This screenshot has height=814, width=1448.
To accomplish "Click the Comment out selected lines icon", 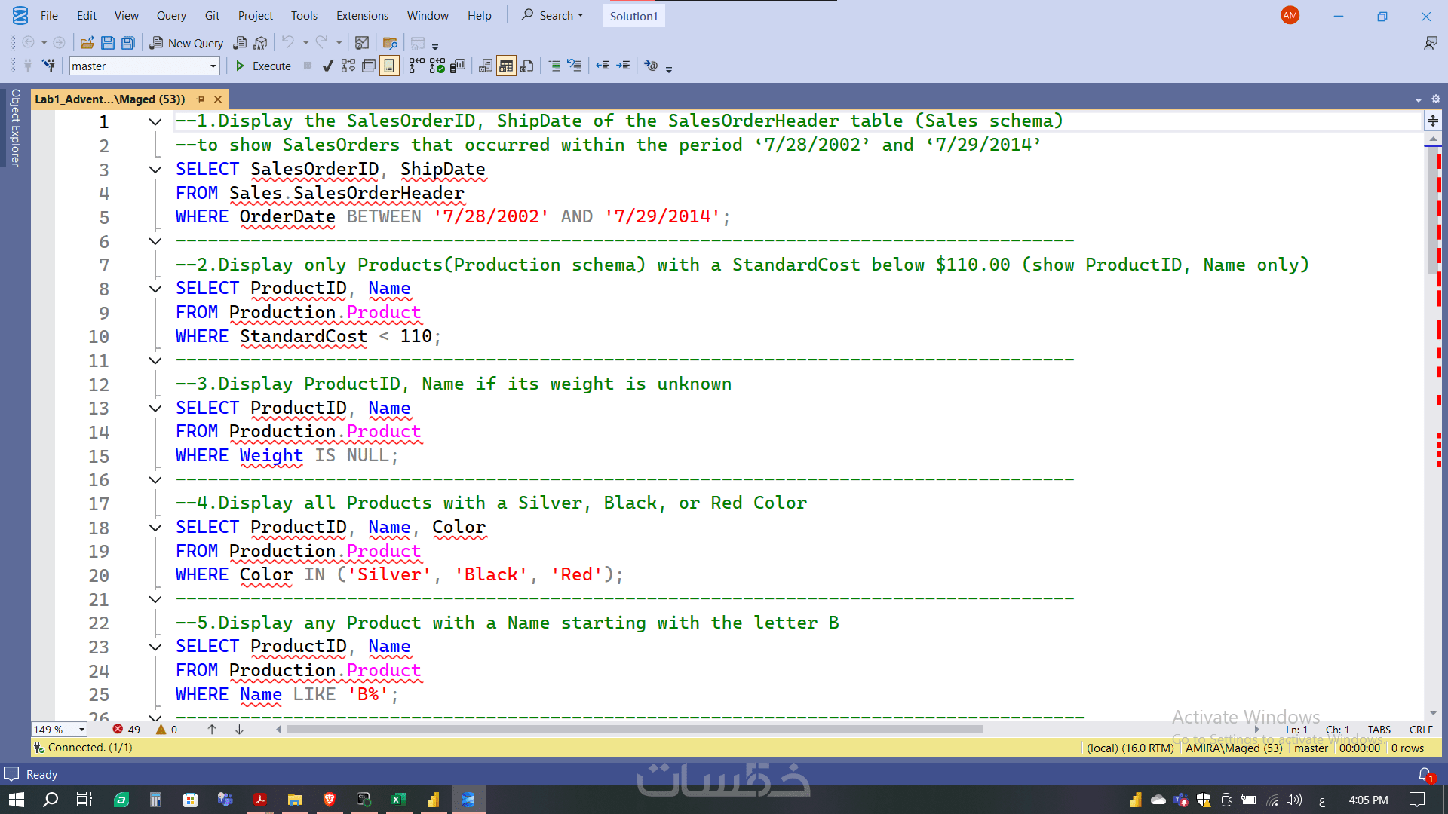I will click(554, 66).
